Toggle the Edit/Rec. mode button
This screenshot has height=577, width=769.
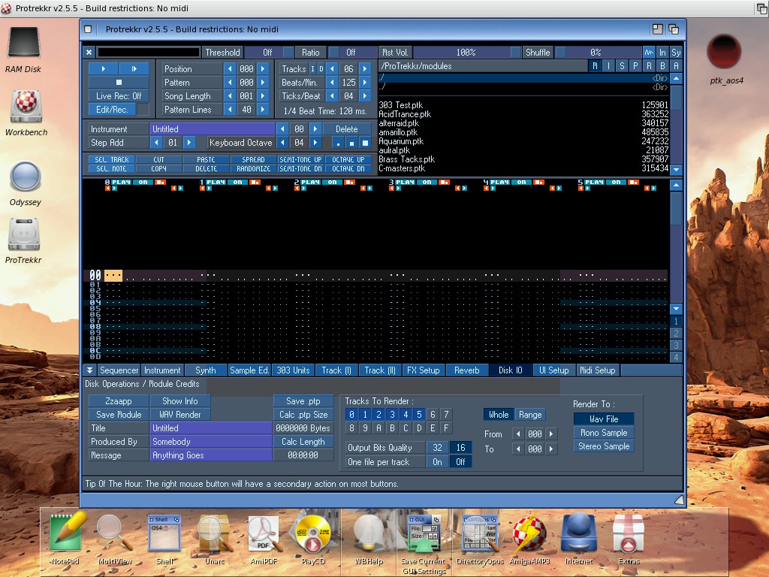(x=112, y=110)
